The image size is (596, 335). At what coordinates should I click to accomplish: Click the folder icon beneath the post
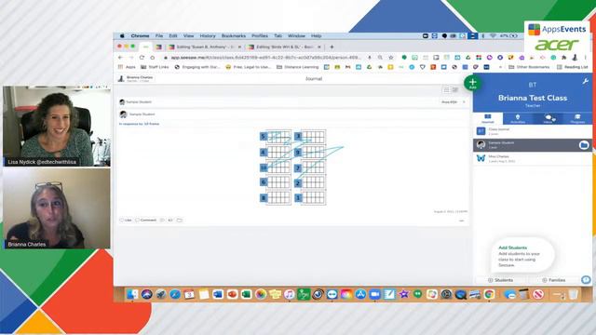pyautogui.click(x=180, y=220)
